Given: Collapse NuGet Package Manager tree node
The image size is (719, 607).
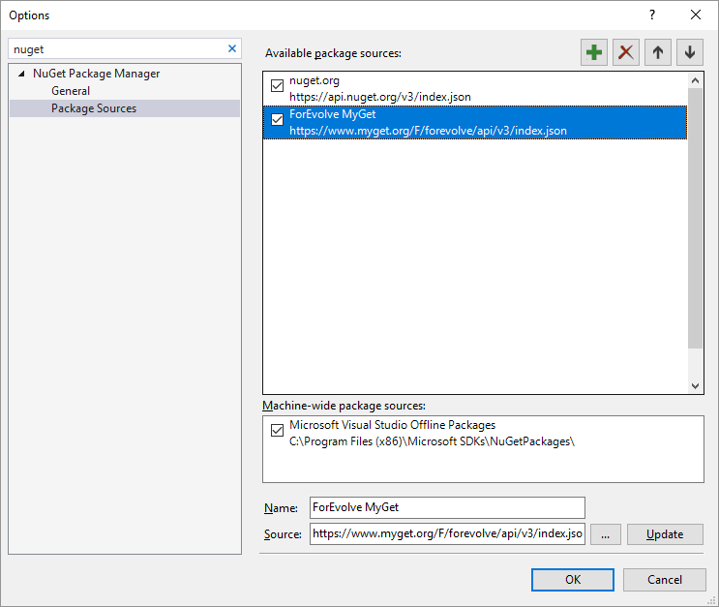Looking at the screenshot, I should [21, 74].
